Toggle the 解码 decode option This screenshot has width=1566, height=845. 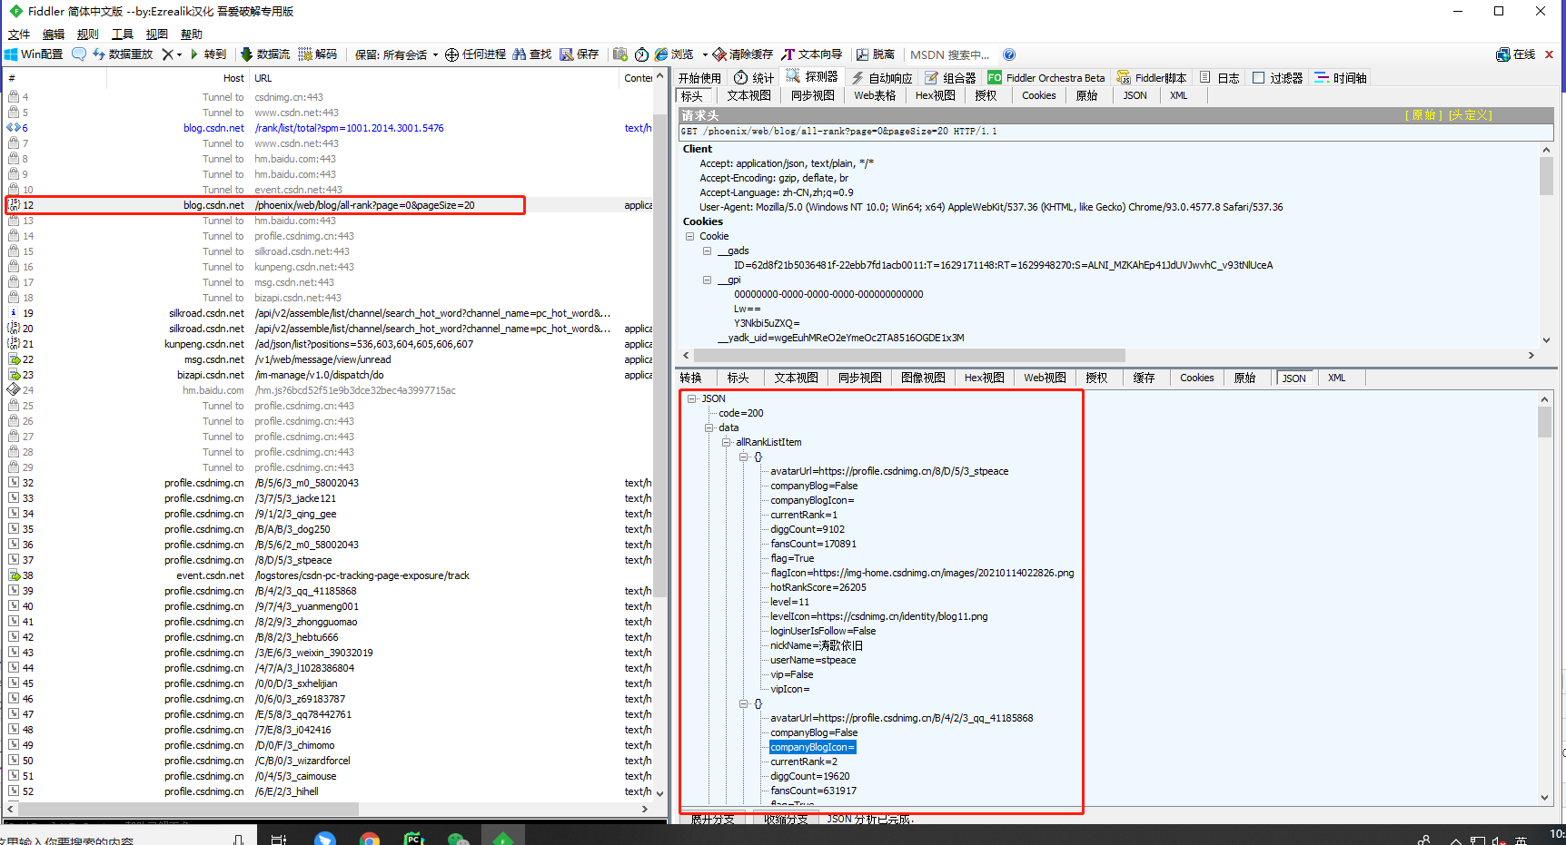point(318,54)
